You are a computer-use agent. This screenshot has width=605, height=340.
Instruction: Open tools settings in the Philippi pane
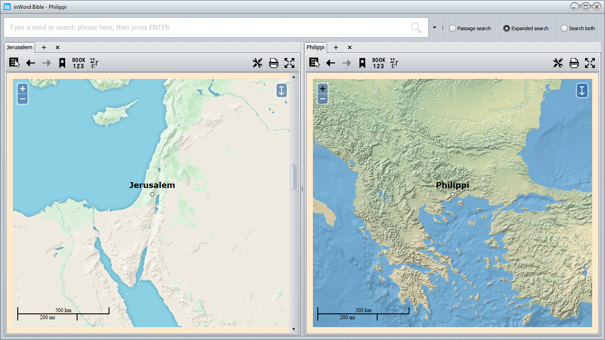click(558, 63)
